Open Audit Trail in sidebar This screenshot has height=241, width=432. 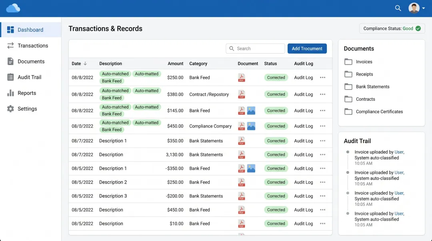click(30, 77)
